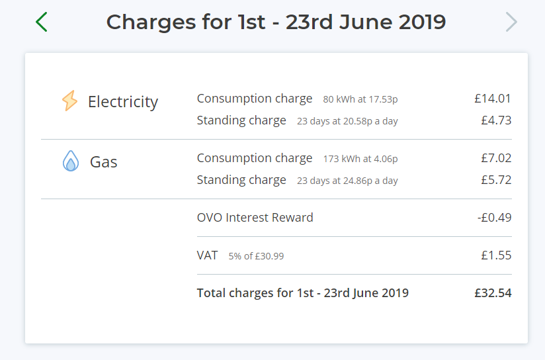The width and height of the screenshot is (545, 360).
Task: Click the VAT 5% of £30.99 line
Action: tap(354, 255)
